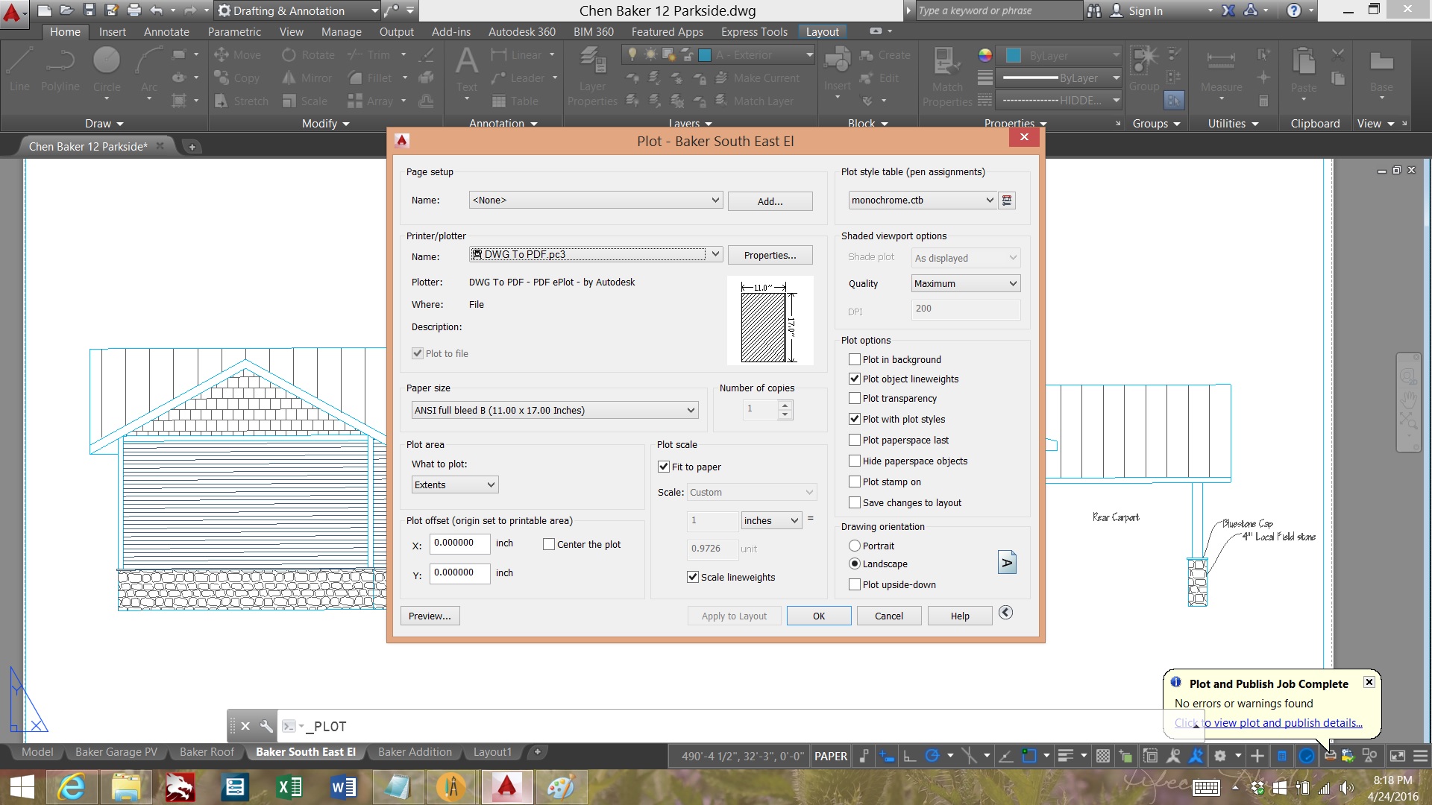
Task: Check Center the plot
Action: (x=549, y=544)
